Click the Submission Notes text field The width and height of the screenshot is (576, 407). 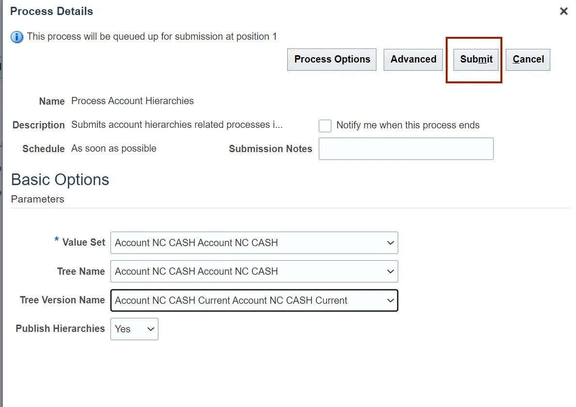pyautogui.click(x=406, y=149)
